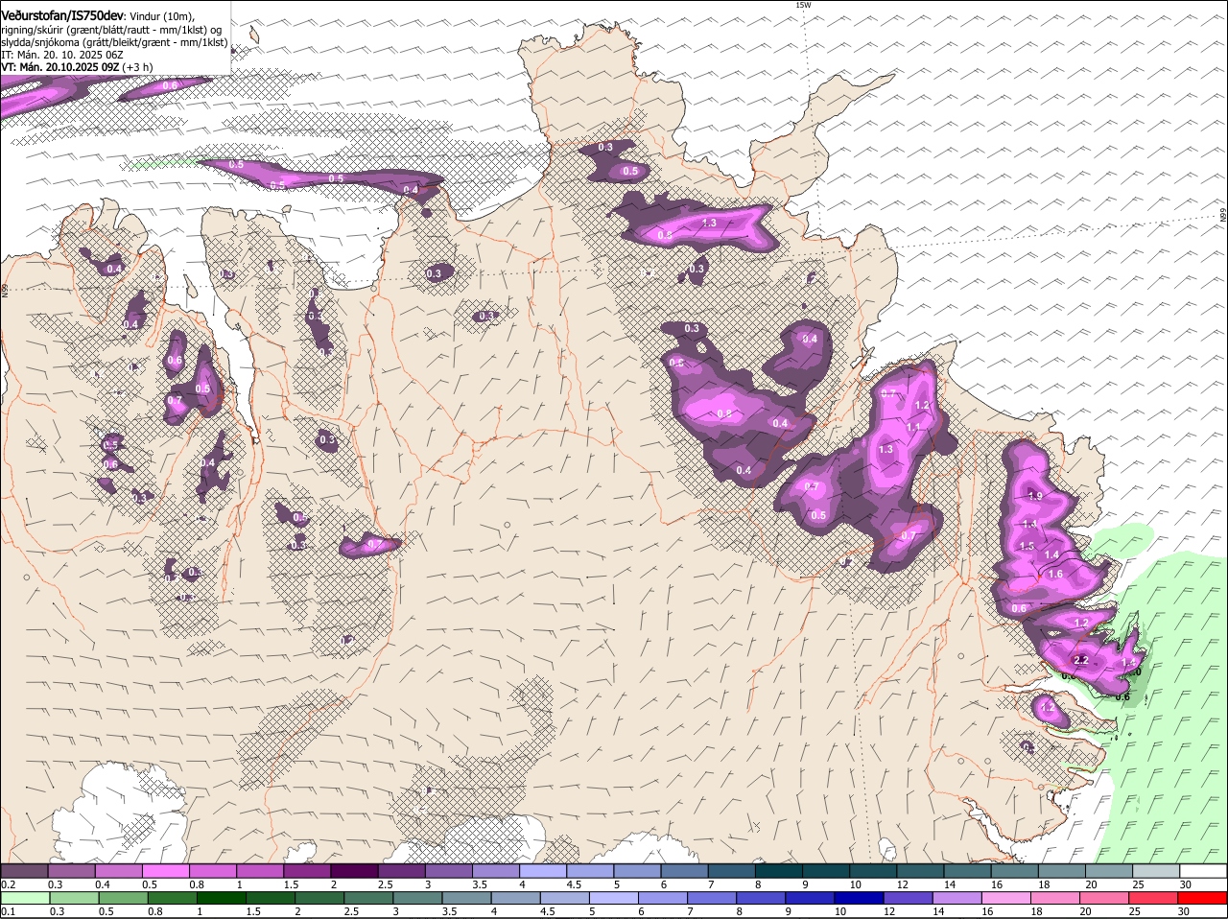This screenshot has width=1228, height=919.
Task: Select snow legend swatch between 25 and 30
Action: click(1157, 871)
